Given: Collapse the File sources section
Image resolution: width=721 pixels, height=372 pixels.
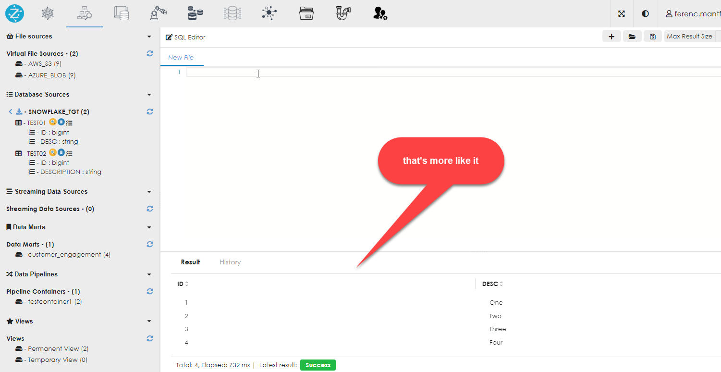Looking at the screenshot, I should [x=149, y=37].
